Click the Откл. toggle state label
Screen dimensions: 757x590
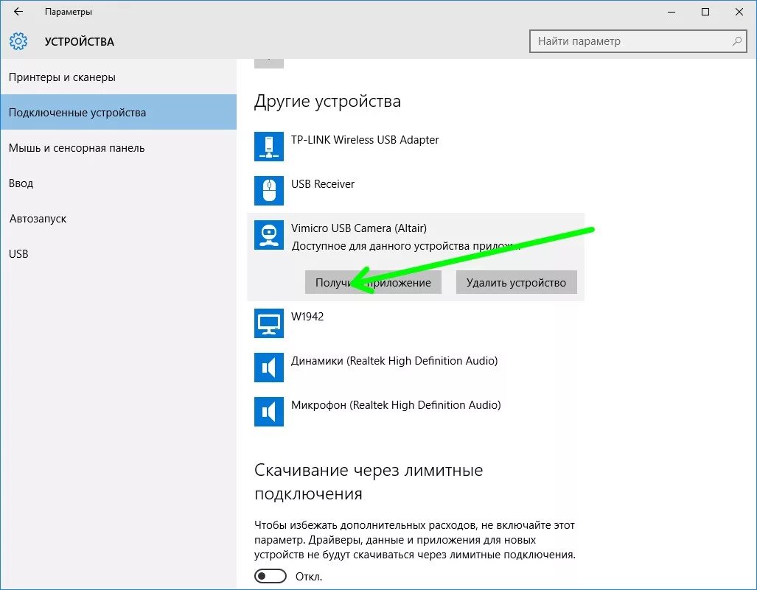pos(309,577)
